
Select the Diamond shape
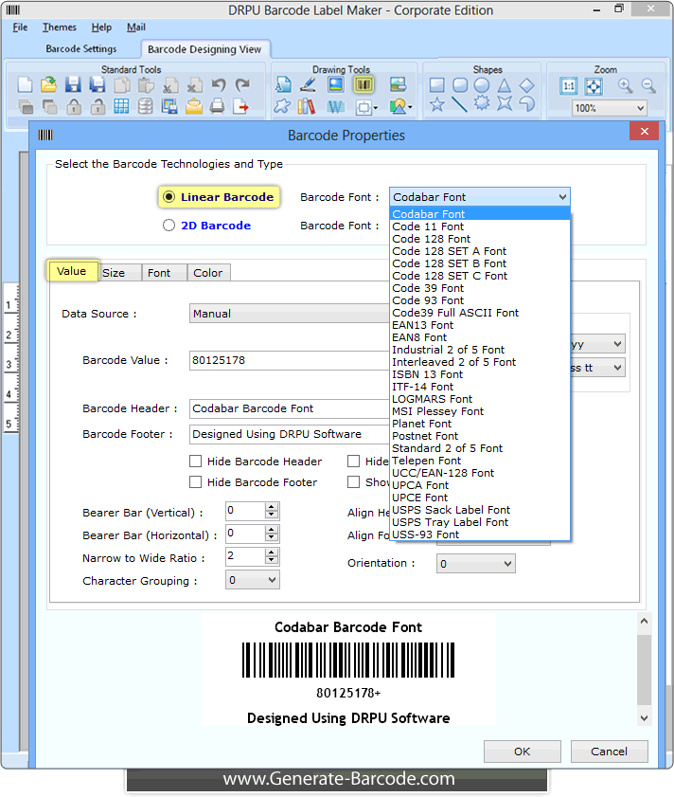[526, 85]
